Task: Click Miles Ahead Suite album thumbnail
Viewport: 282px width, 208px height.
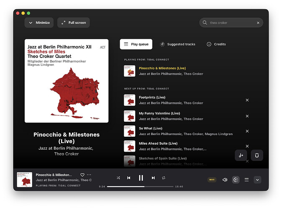Action: (129, 146)
